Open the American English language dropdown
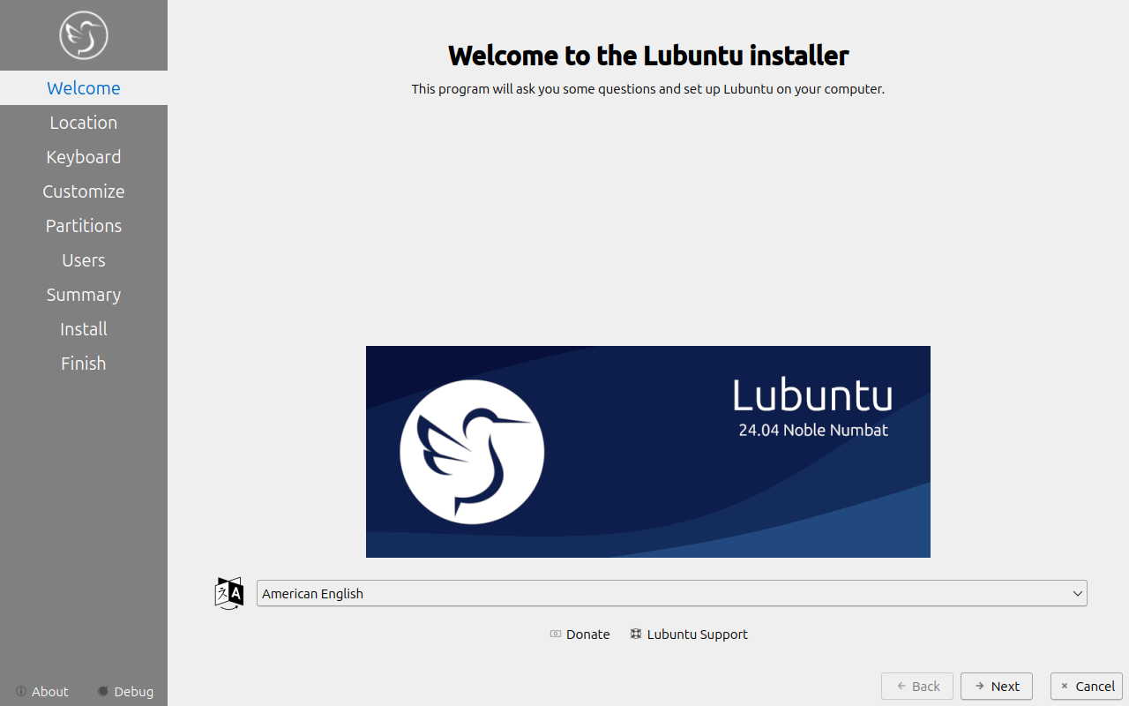 pos(671,593)
